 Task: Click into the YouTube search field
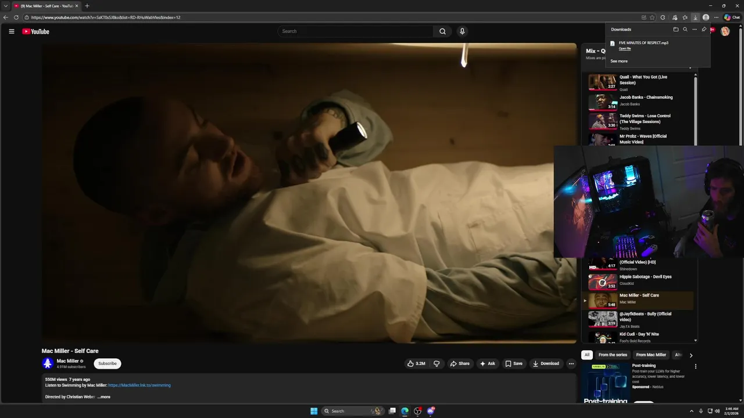tap(355, 31)
